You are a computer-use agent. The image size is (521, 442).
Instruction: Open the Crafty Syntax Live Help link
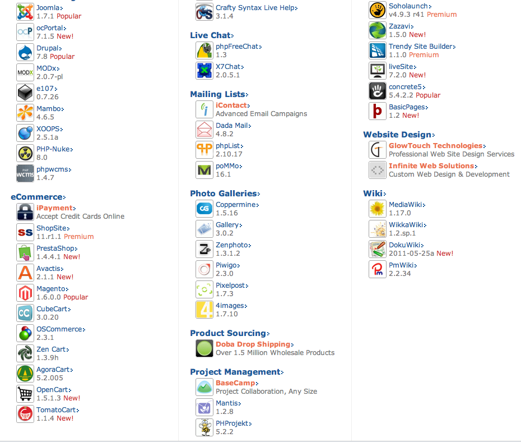[257, 8]
